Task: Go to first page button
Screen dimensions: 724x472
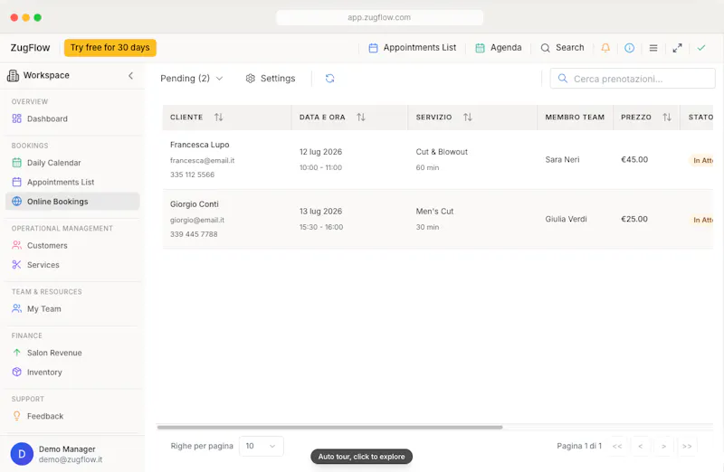Action: click(x=617, y=446)
